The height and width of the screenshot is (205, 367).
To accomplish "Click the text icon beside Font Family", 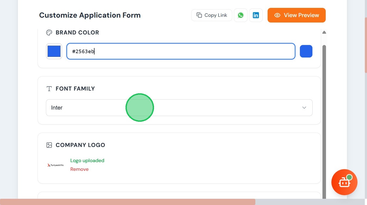I will (x=49, y=89).
